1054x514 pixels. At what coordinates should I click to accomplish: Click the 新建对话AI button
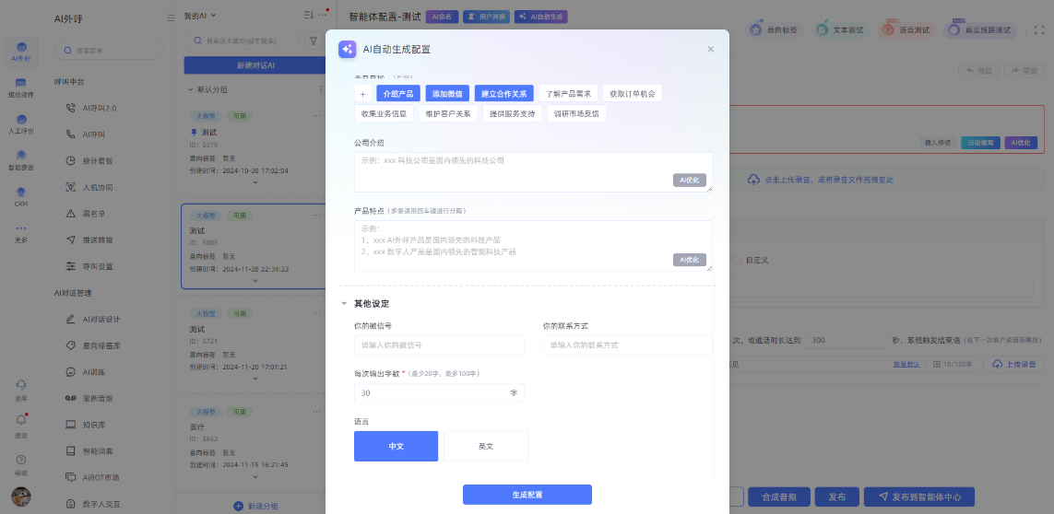point(255,65)
